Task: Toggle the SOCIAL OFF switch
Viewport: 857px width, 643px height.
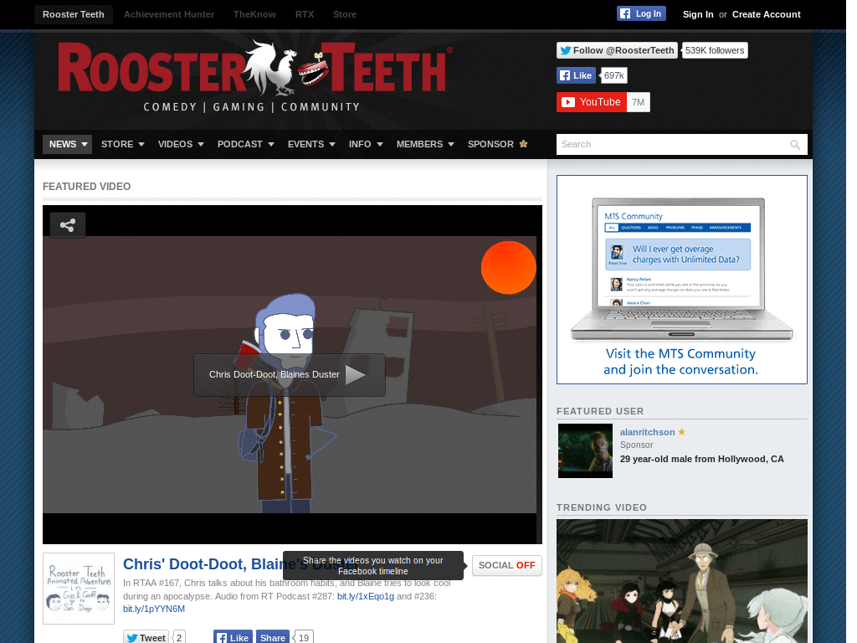Action: [506, 565]
